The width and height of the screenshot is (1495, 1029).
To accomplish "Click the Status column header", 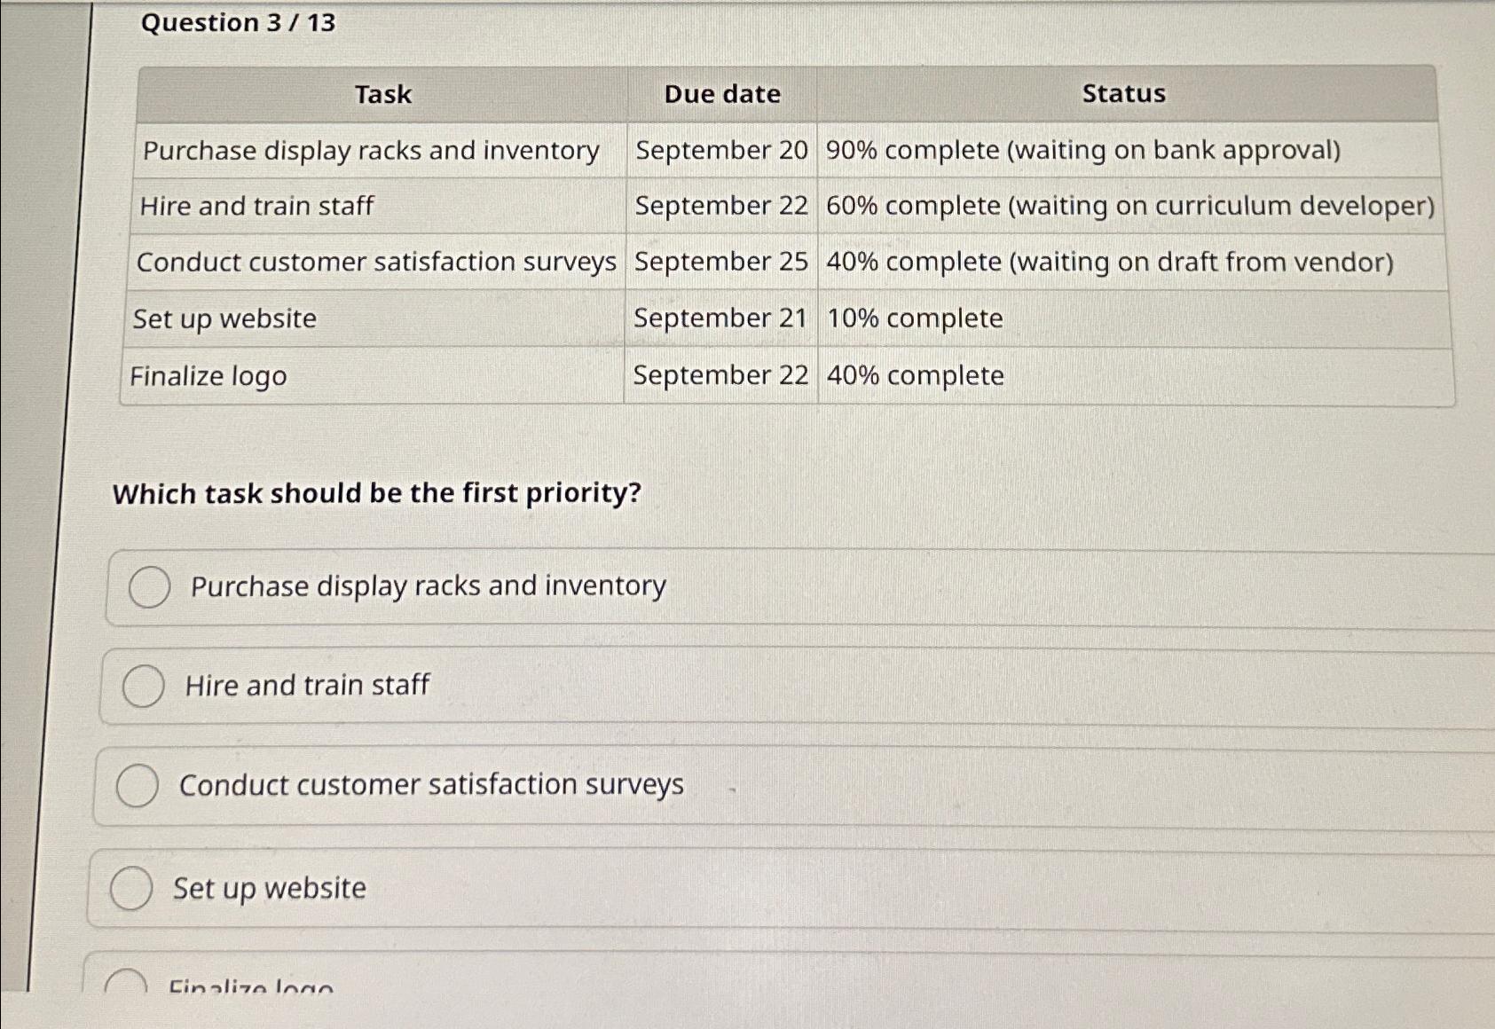I will (x=1123, y=94).
